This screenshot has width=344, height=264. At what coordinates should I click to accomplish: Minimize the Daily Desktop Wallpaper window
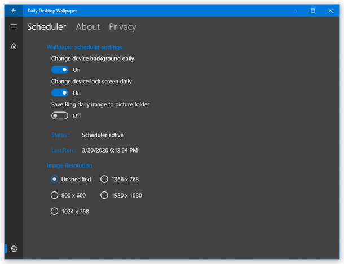(296, 11)
